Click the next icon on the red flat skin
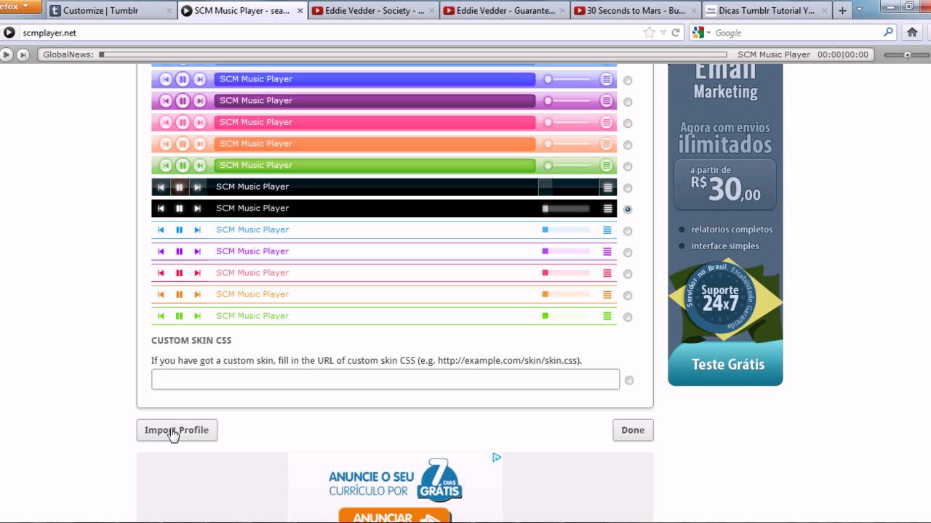The width and height of the screenshot is (931, 523). point(197,273)
